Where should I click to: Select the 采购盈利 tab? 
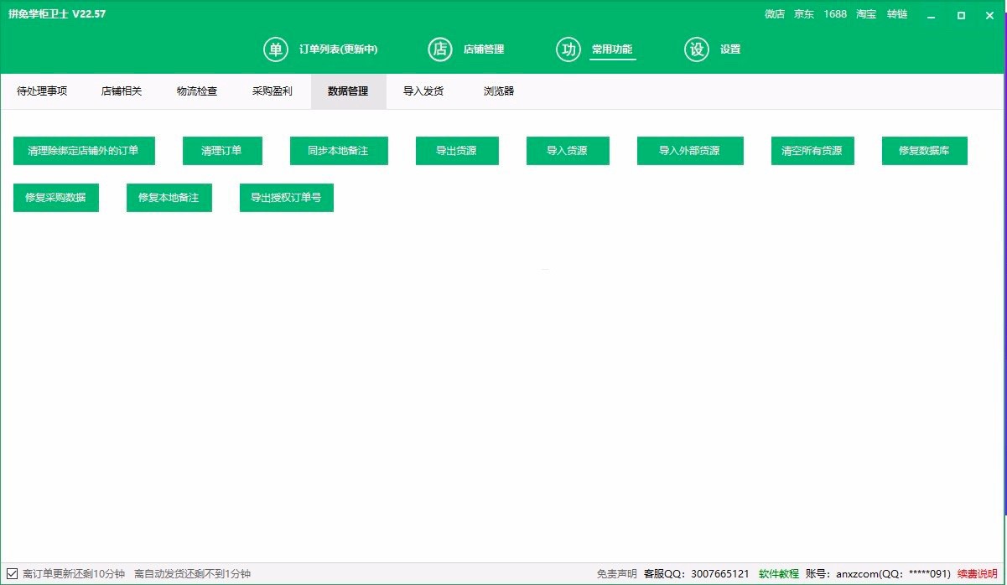[x=273, y=91]
